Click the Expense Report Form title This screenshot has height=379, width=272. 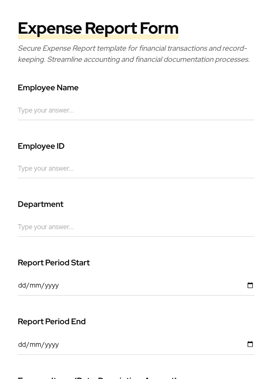click(x=98, y=28)
